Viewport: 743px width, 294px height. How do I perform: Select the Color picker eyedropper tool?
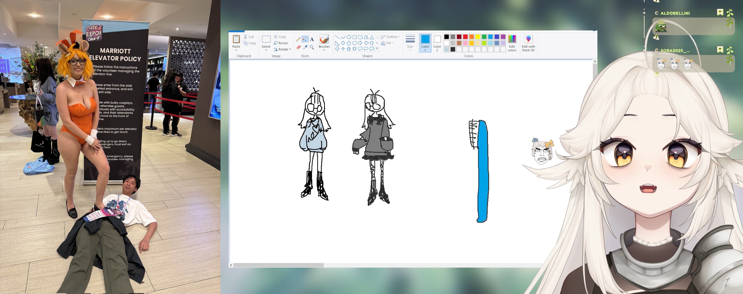305,47
